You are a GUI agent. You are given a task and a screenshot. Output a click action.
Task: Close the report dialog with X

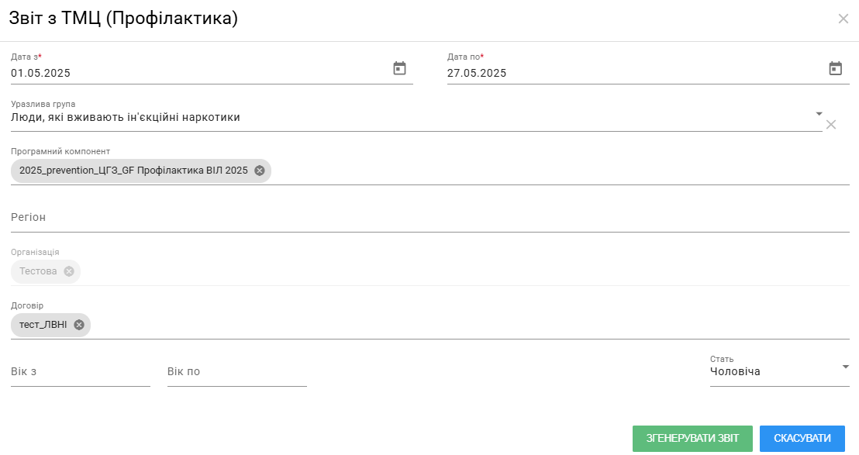pyautogui.click(x=843, y=19)
